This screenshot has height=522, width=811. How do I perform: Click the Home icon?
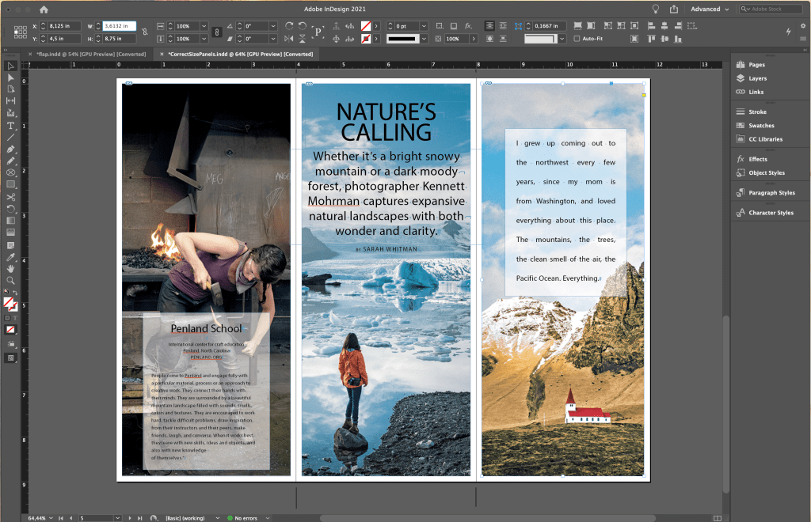(44, 9)
